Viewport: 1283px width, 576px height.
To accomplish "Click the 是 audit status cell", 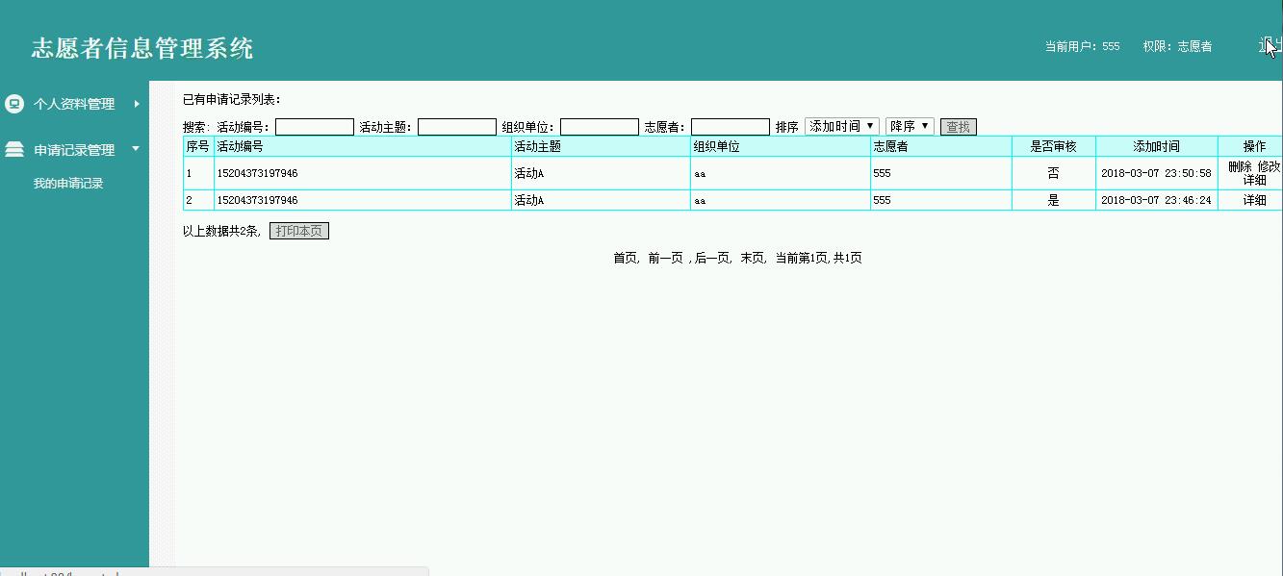I will (1053, 200).
